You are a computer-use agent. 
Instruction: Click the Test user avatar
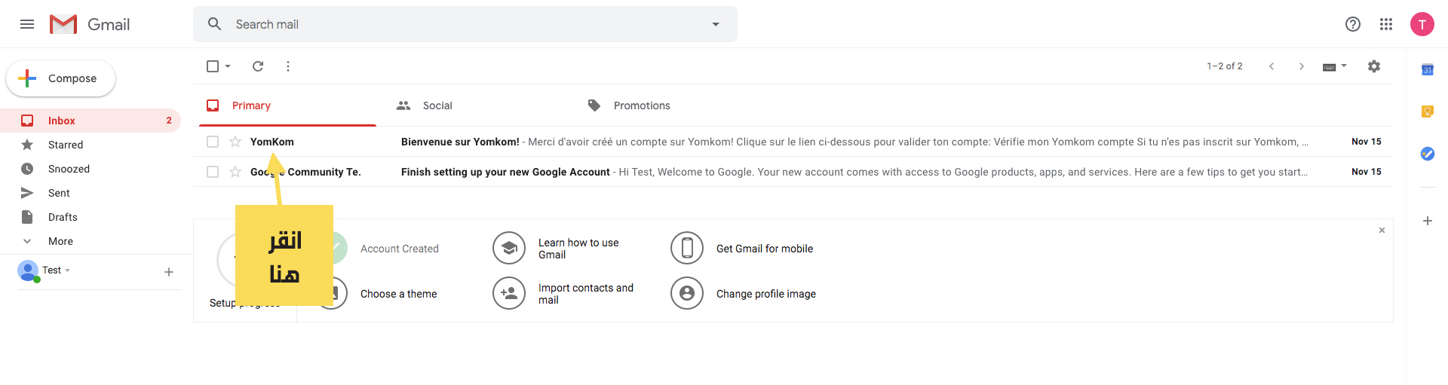[x=28, y=270]
